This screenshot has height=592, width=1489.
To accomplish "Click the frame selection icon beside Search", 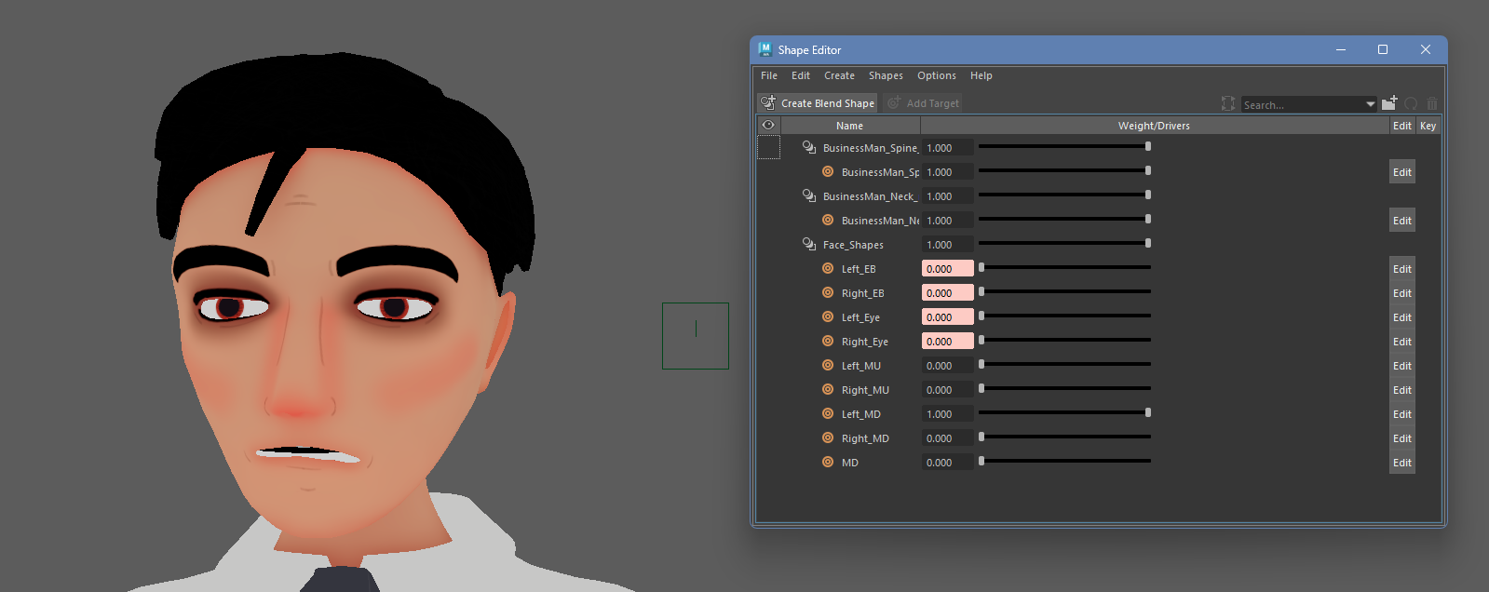I will (x=1228, y=103).
